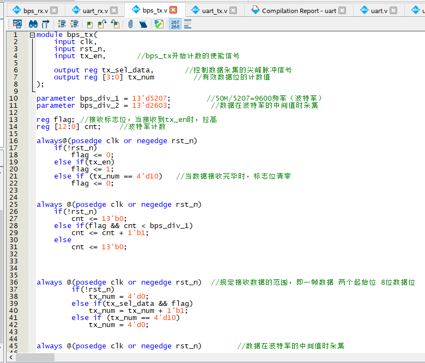
Task: Click the text 'module bps_tx('
Action: click(67, 35)
